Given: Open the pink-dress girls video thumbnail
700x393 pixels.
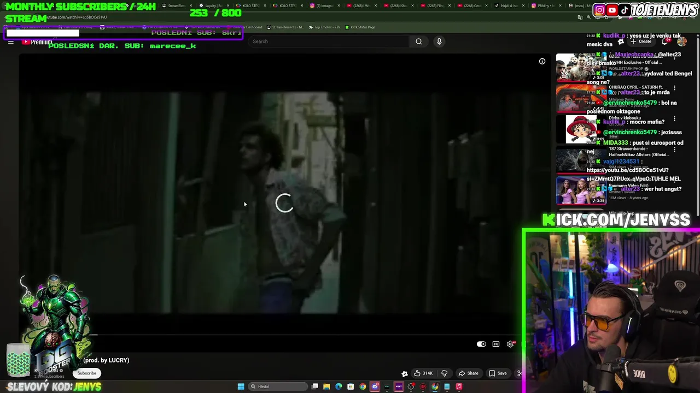Looking at the screenshot, I should tap(581, 190).
